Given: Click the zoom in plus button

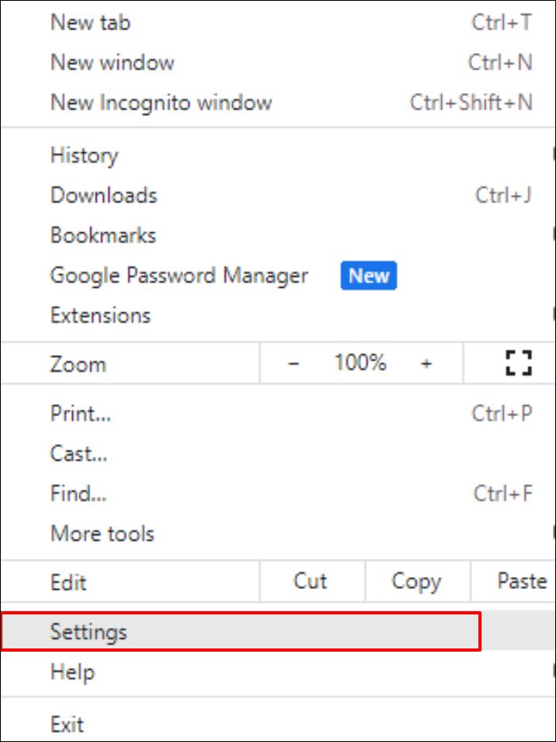Looking at the screenshot, I should click(x=426, y=364).
